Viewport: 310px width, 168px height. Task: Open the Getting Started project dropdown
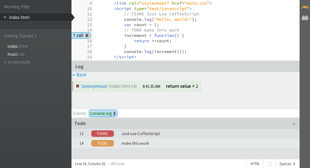(20, 36)
